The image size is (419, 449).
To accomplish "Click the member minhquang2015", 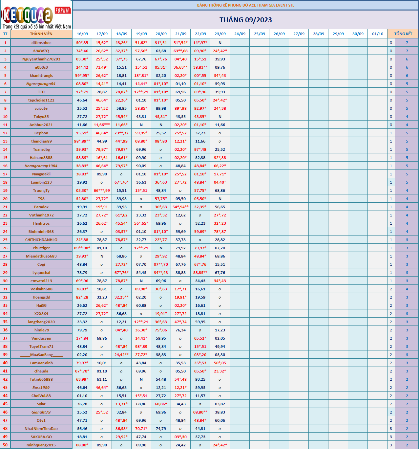I will pyautogui.click(x=41, y=445).
